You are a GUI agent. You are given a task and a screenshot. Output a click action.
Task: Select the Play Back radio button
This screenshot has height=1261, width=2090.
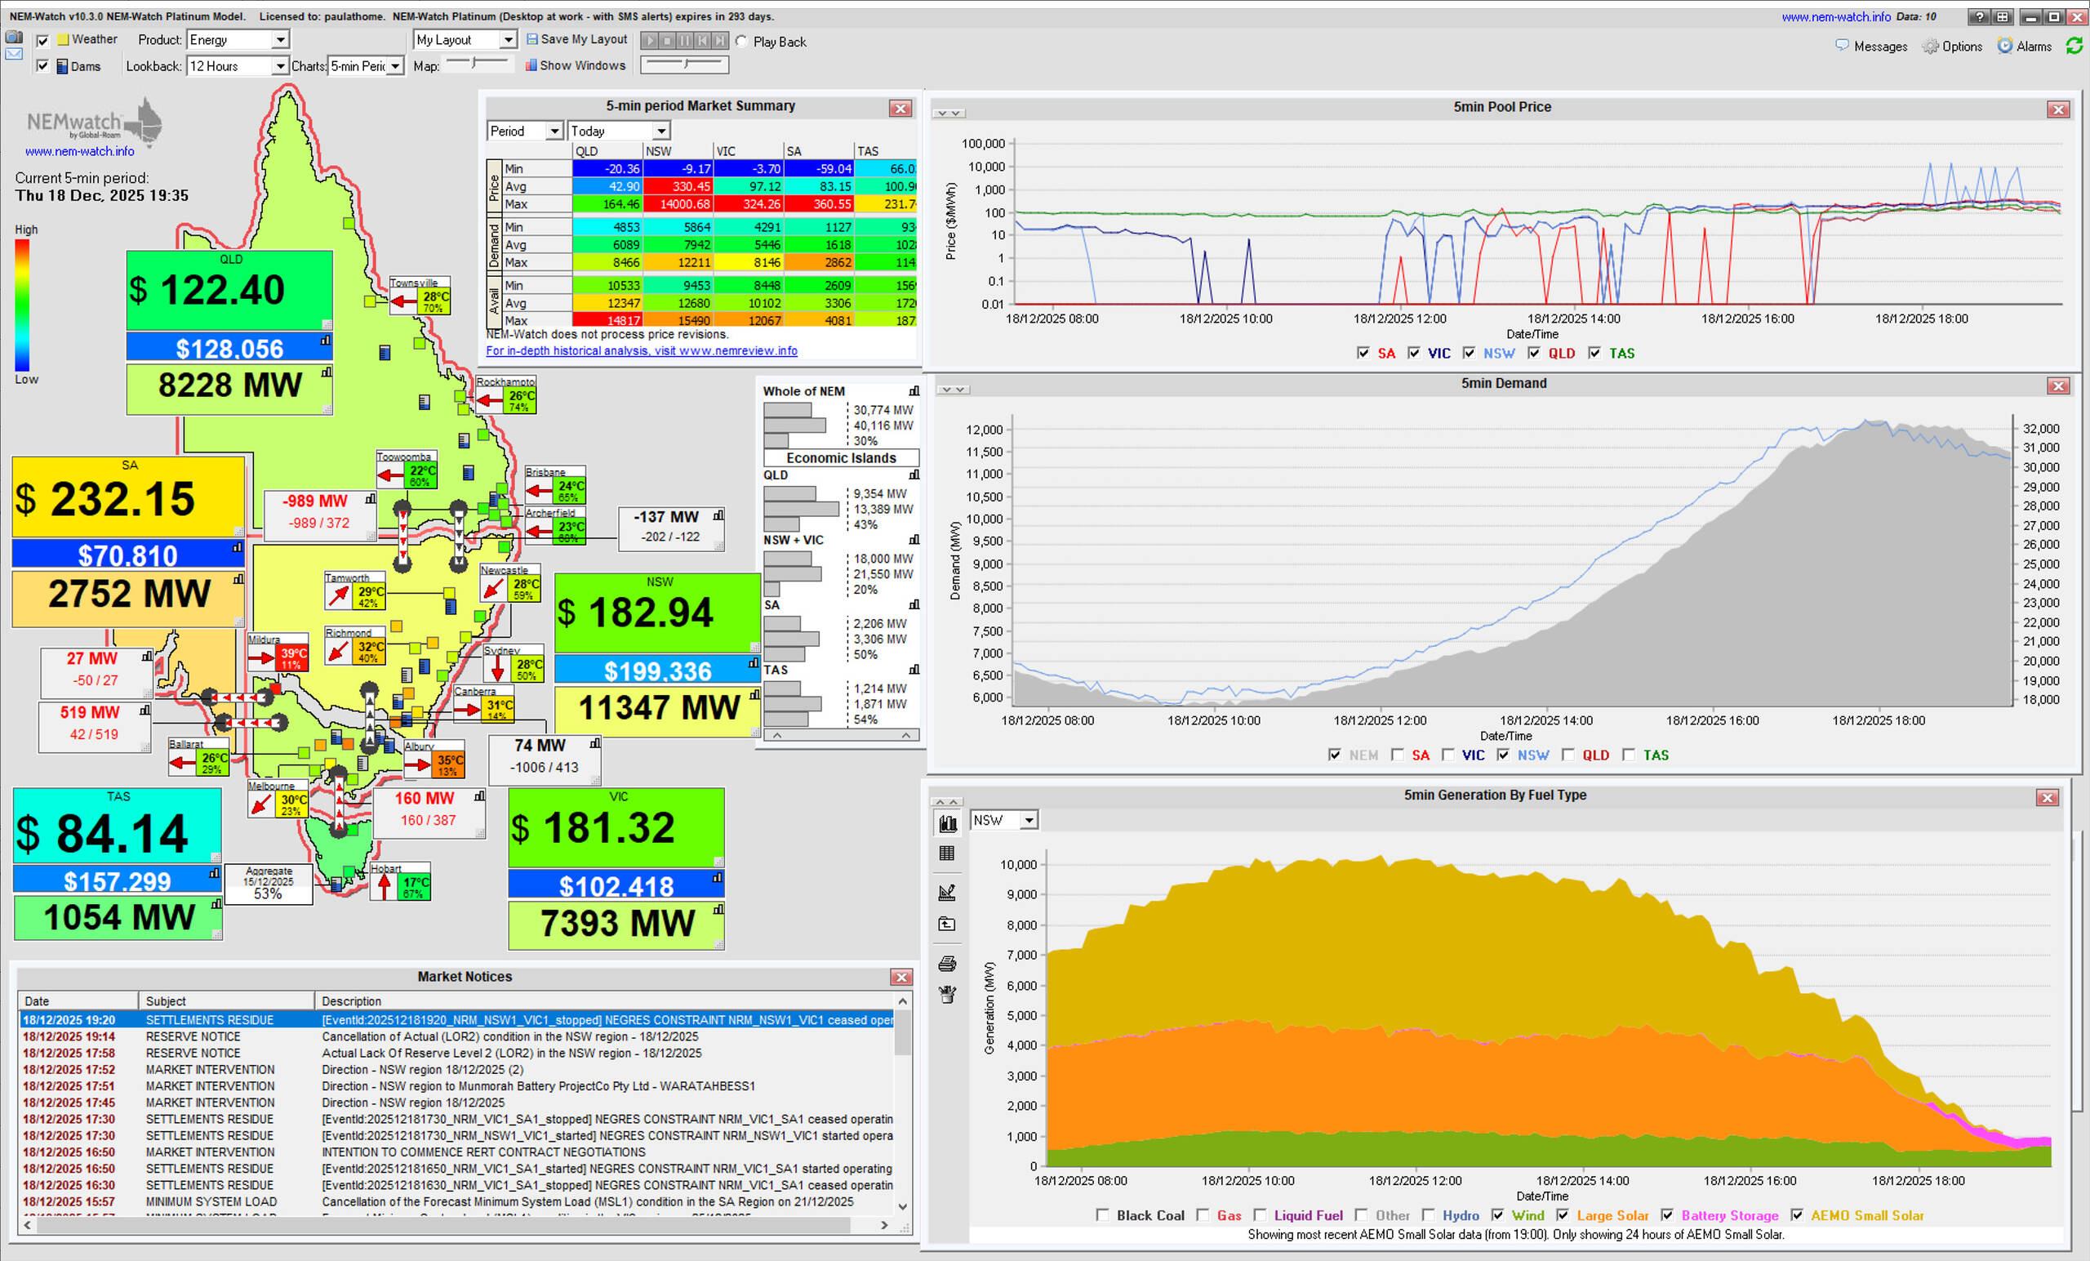tap(741, 42)
